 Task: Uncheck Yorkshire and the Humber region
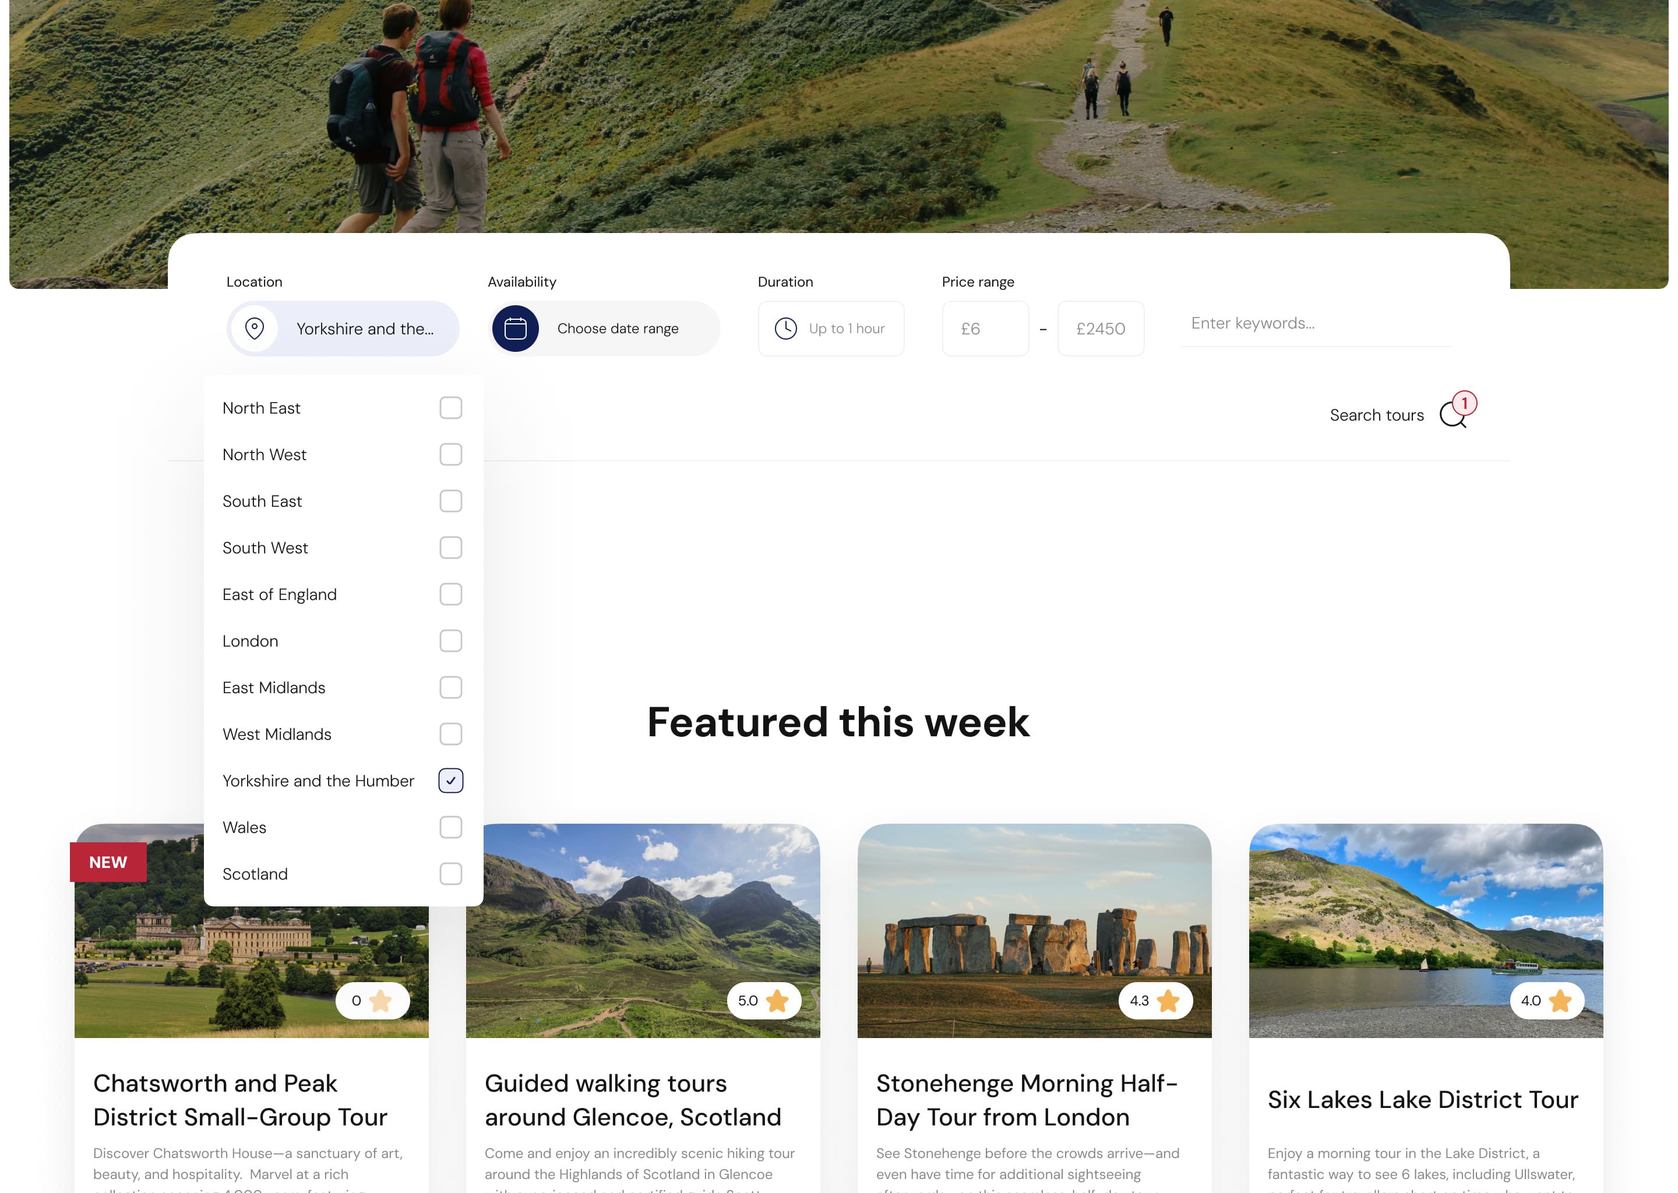coord(450,781)
